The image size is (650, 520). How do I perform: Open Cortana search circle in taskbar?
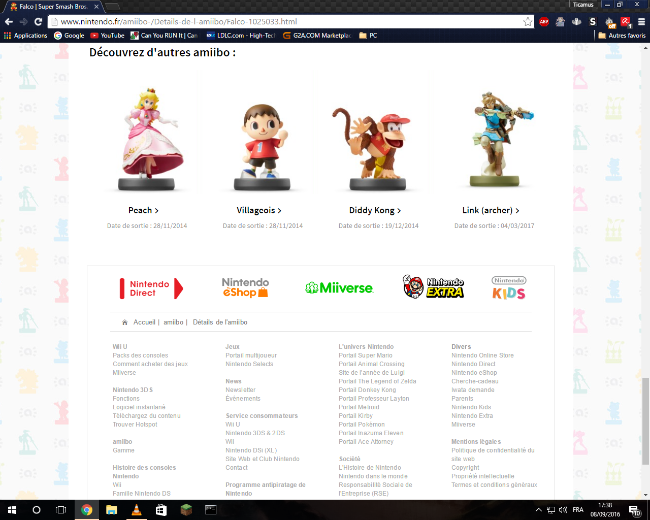(37, 510)
